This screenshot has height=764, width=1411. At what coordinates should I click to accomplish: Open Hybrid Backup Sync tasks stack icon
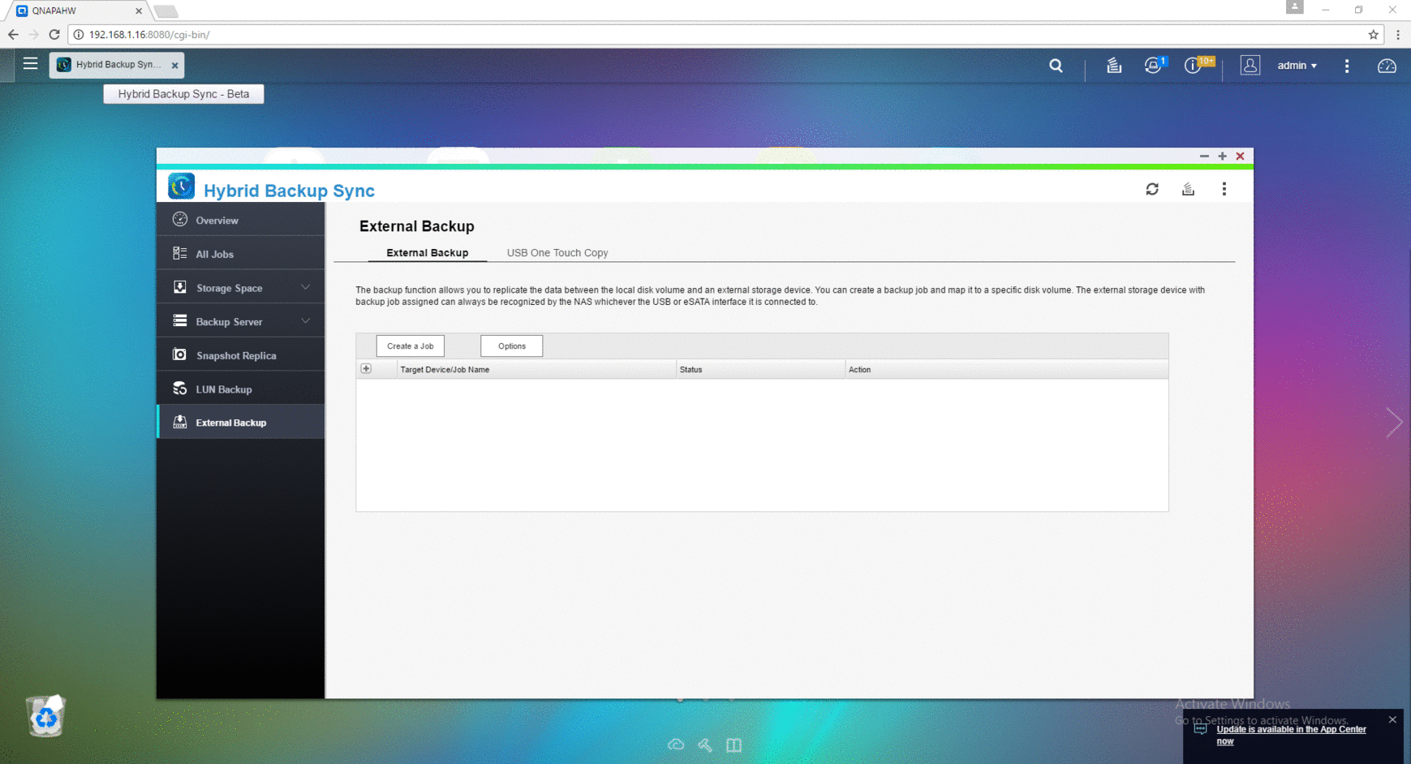point(1188,189)
